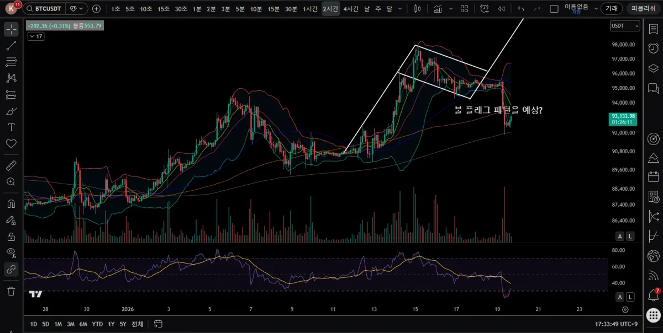663x333 pixels.
Task: Set the 1D date range
Action: [x=34, y=324]
